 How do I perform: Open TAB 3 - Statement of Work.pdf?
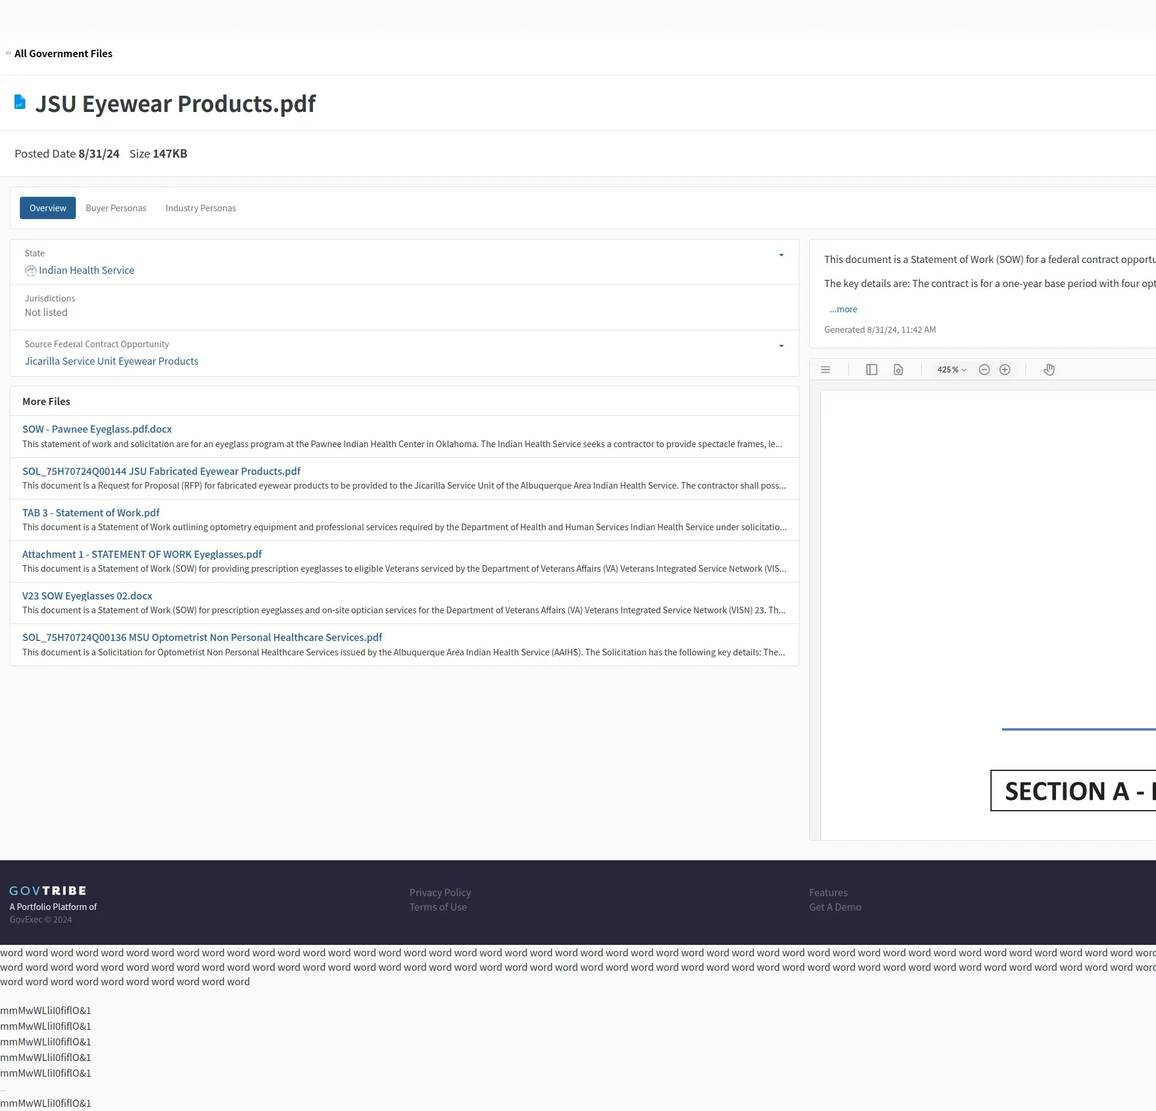click(91, 513)
